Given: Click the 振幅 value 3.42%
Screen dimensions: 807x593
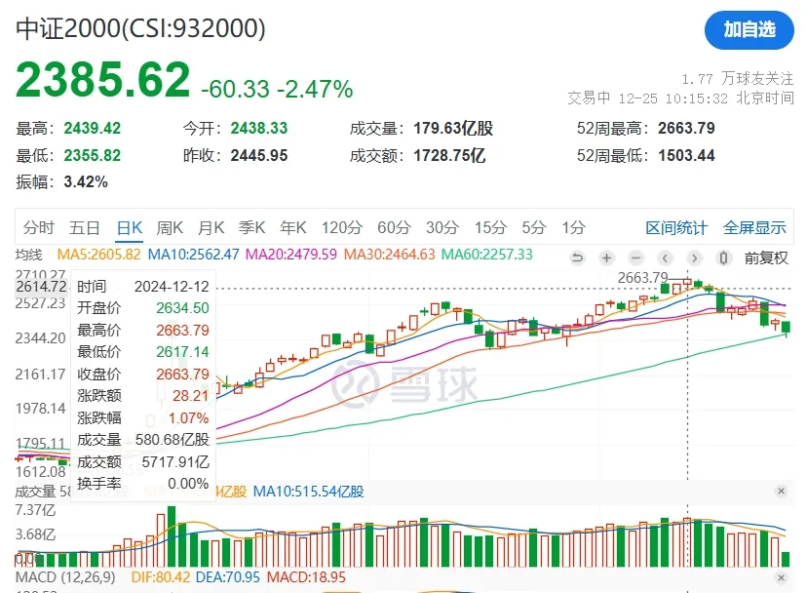Looking at the screenshot, I should pos(86,182).
